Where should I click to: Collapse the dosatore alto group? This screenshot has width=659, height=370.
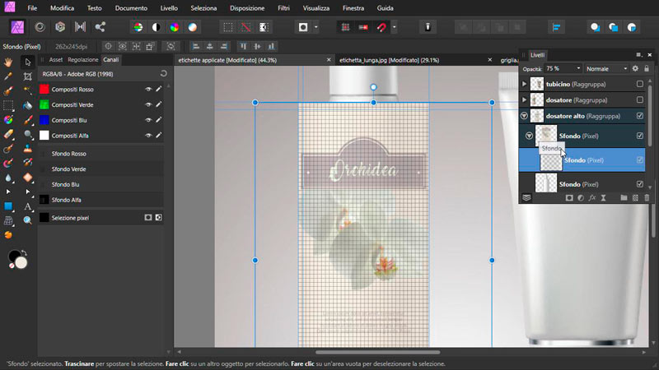pyautogui.click(x=524, y=116)
